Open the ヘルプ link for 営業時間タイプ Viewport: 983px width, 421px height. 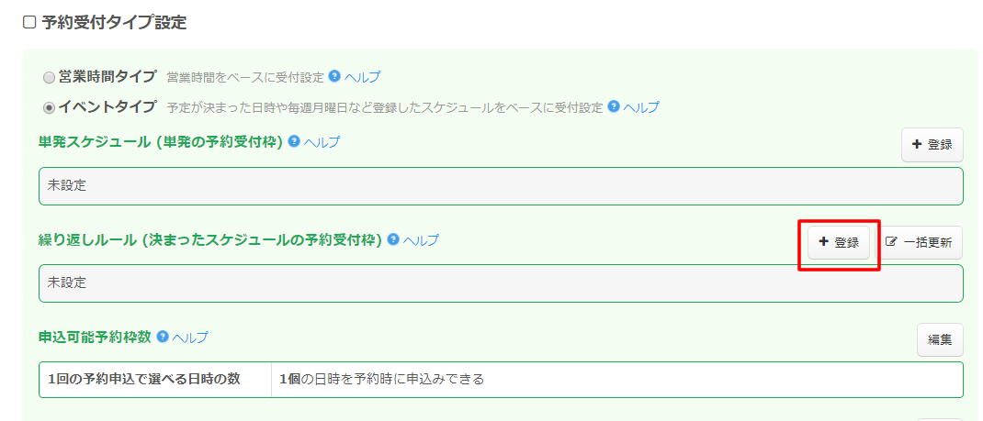(x=362, y=77)
